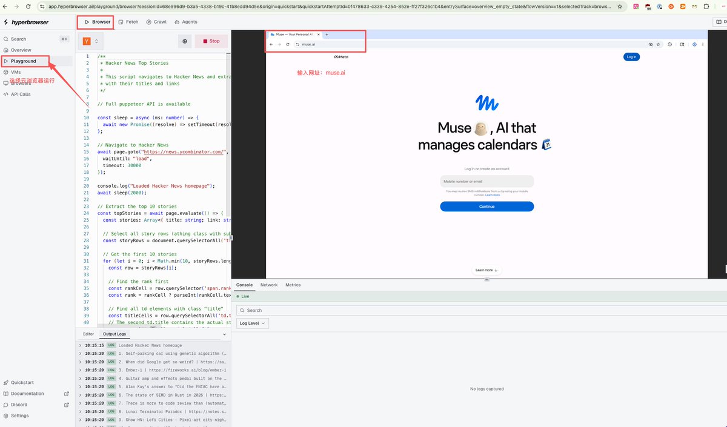
Task: Switch to the Network tab
Action: pos(269,285)
